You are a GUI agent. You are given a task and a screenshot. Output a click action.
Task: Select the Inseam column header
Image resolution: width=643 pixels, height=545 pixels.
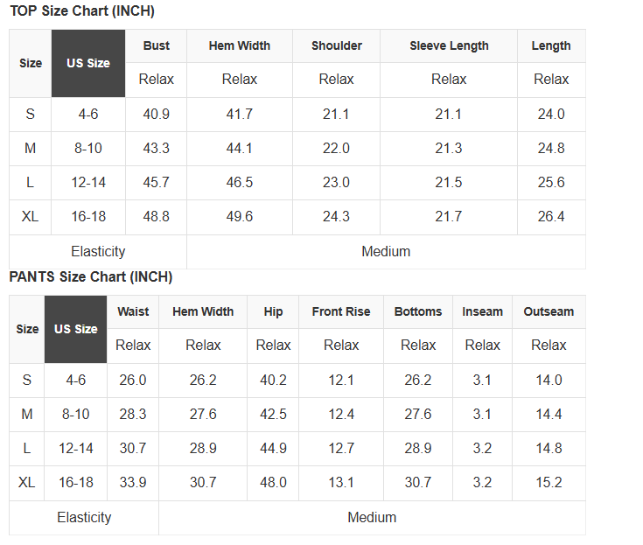tap(482, 311)
